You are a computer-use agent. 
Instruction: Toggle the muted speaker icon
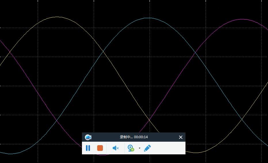[116, 148]
